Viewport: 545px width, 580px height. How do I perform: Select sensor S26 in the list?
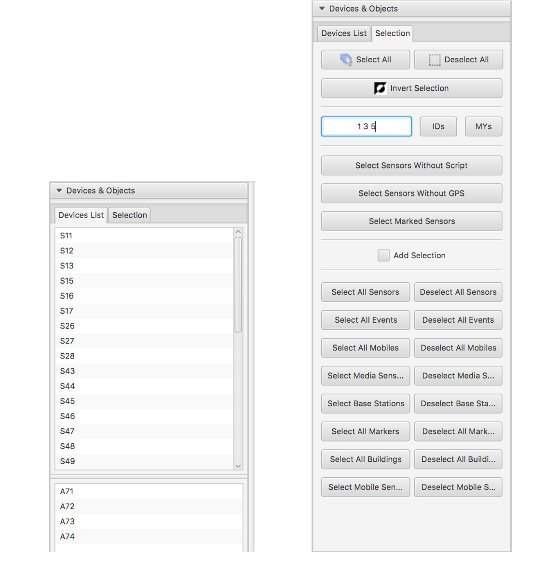(x=68, y=326)
